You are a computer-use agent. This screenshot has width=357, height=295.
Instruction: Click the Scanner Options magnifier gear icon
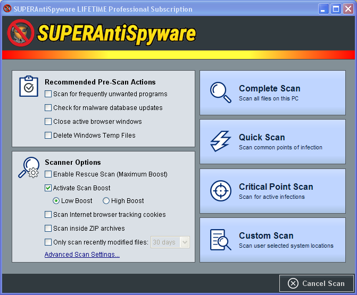pos(28,167)
